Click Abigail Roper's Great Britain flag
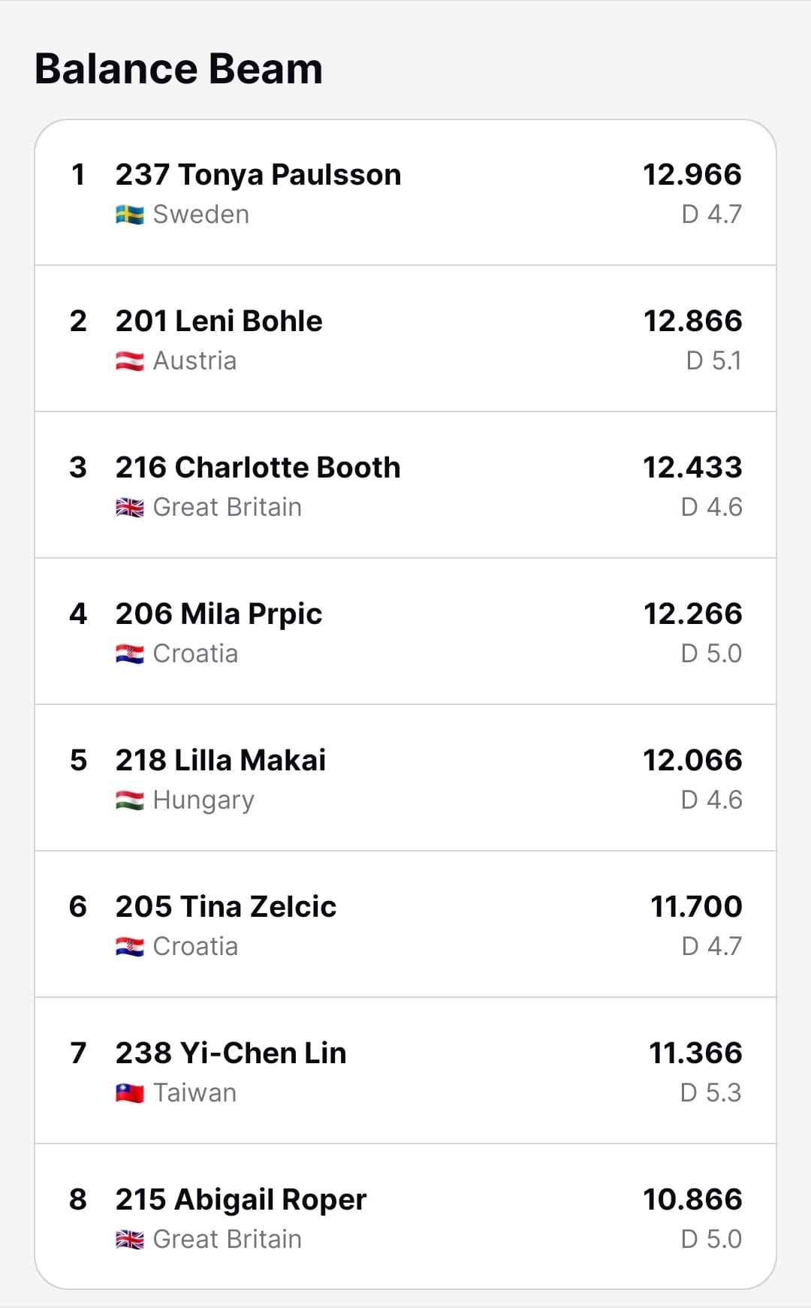The width and height of the screenshot is (811, 1308). [x=130, y=1240]
